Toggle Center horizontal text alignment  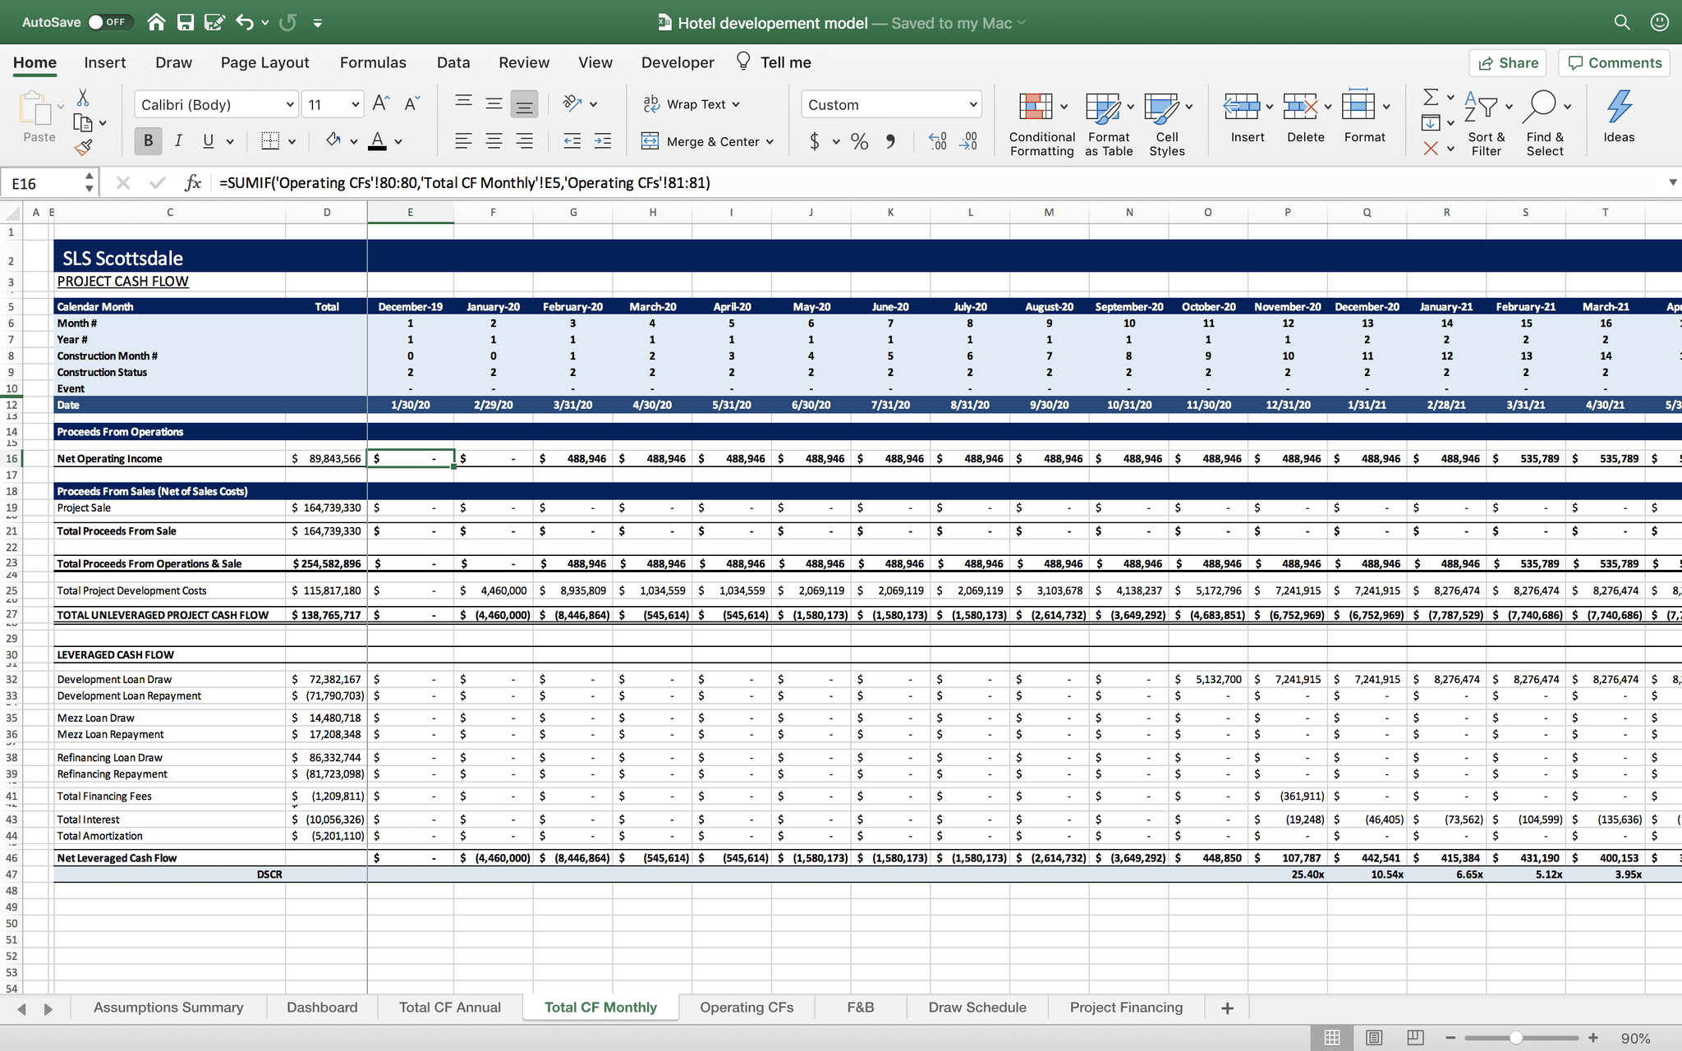click(x=494, y=141)
